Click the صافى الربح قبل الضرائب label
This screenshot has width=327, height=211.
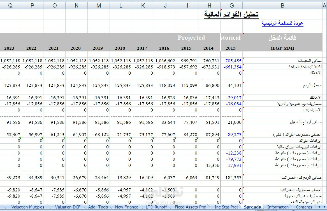pyautogui.click(x=302, y=177)
